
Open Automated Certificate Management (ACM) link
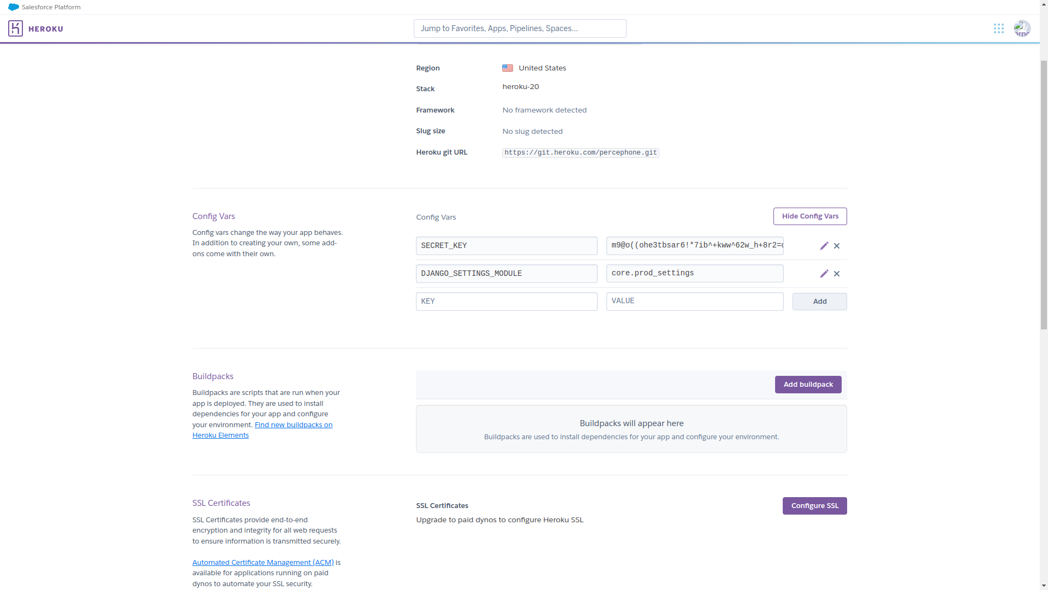click(x=263, y=563)
